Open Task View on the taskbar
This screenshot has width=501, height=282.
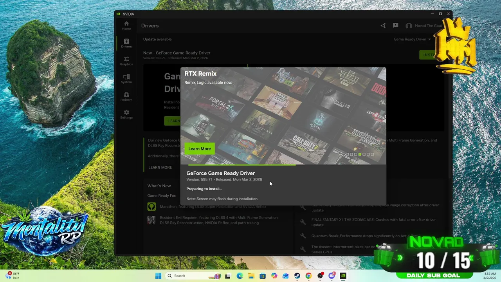(x=228, y=276)
